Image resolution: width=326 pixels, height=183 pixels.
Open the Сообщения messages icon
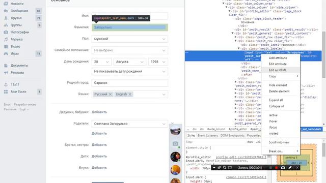point(6,11)
